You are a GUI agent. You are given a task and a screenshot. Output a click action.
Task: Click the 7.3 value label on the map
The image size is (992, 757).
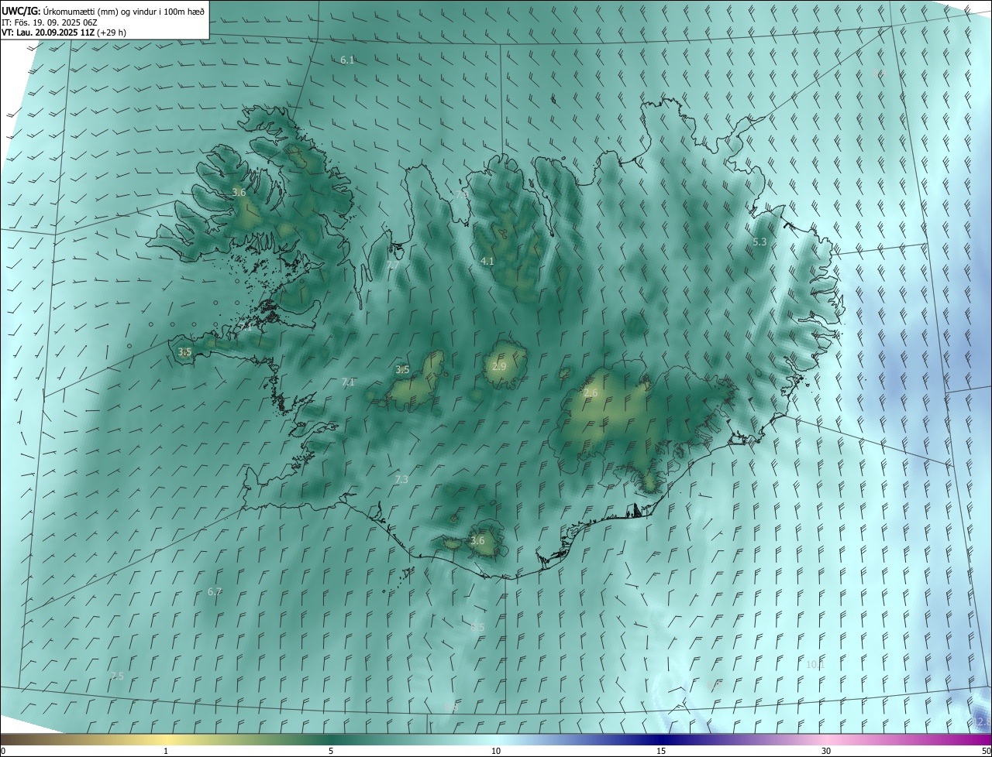pos(401,480)
